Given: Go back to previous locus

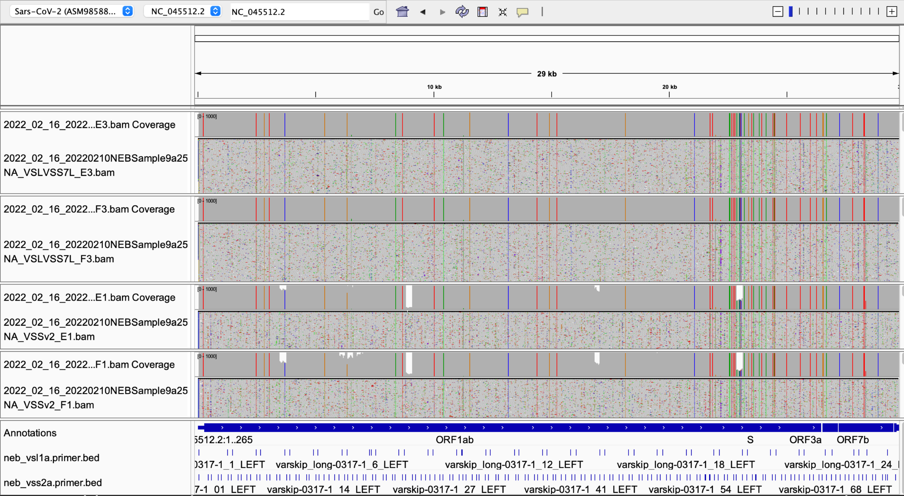Looking at the screenshot, I should [423, 12].
